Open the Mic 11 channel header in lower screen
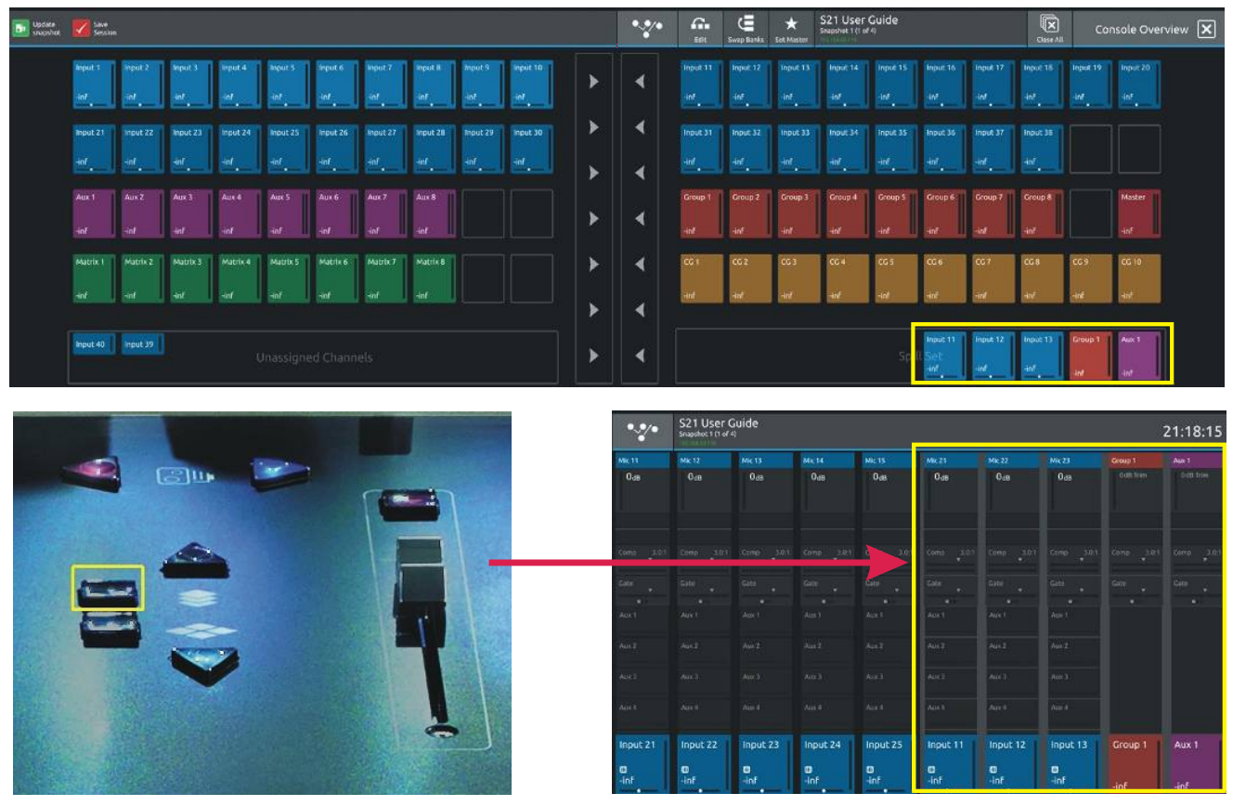 (643, 460)
